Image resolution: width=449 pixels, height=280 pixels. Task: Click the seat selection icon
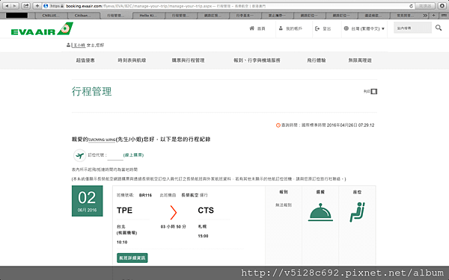[x=357, y=212]
